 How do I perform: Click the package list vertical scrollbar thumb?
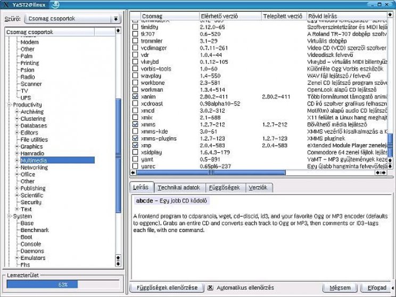[390, 145]
